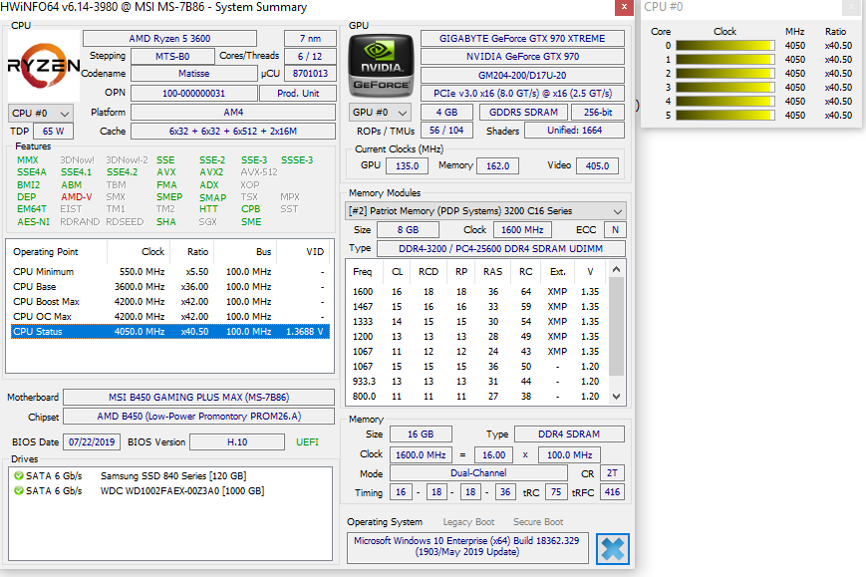Click the Ryzen CPU logo
Image resolution: width=866 pixels, height=577 pixels.
tap(44, 66)
